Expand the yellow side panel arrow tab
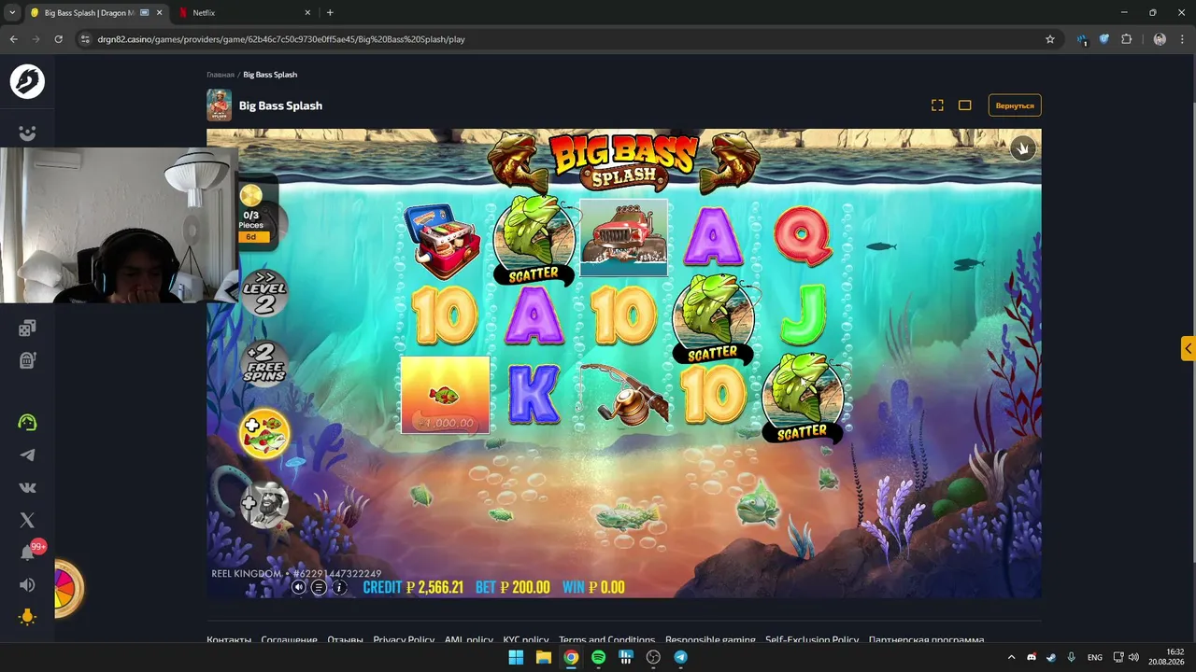Image resolution: width=1196 pixels, height=672 pixels. click(1189, 349)
